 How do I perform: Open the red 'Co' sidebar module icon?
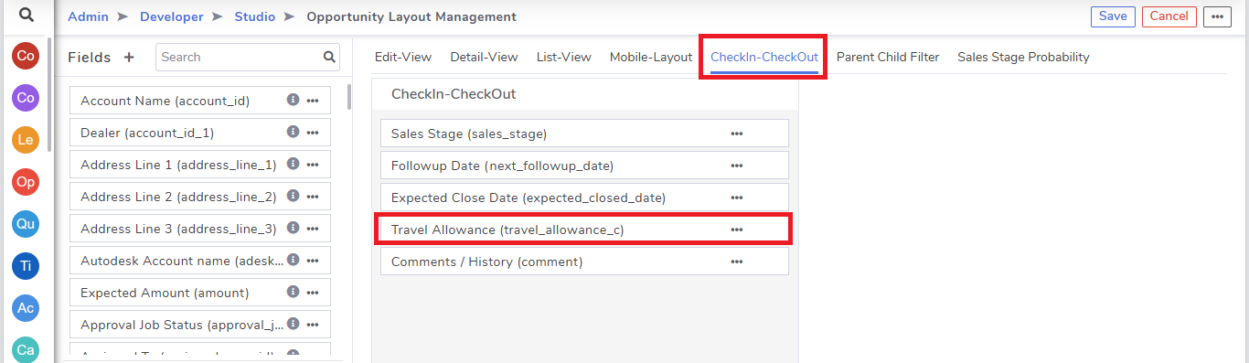[26, 56]
